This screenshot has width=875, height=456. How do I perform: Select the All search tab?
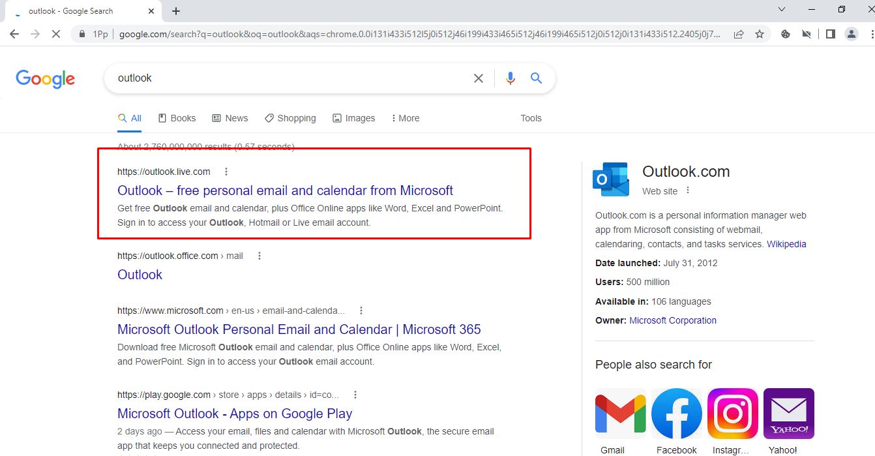coord(130,118)
